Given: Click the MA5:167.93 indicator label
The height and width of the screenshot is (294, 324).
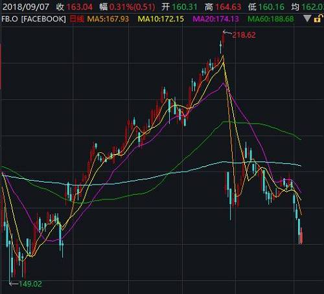Looking at the screenshot, I should point(108,19).
